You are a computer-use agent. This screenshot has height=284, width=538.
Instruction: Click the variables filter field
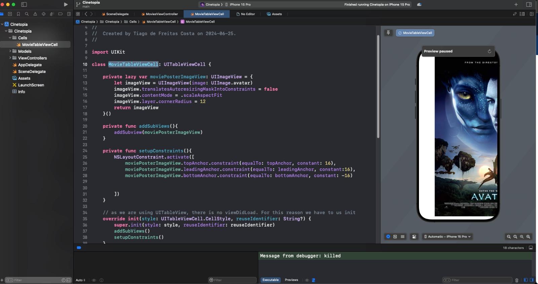coord(232,280)
